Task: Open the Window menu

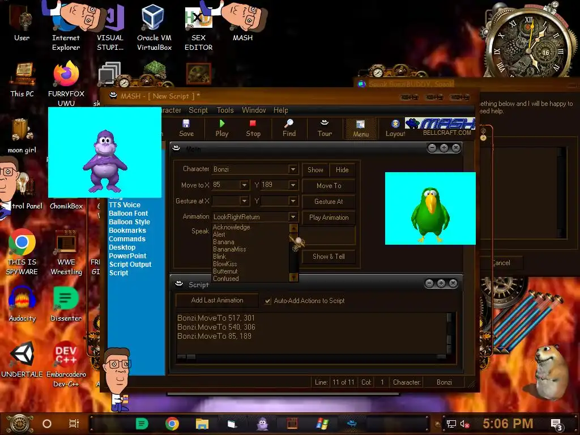Action: [254, 110]
